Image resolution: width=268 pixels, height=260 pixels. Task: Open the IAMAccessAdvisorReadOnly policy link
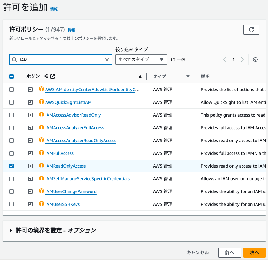click(73, 115)
